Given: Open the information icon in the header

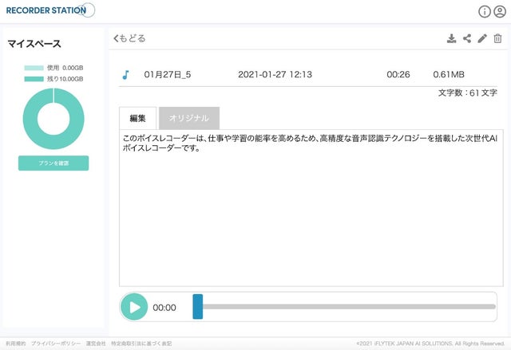Looking at the screenshot, I should click(x=484, y=11).
